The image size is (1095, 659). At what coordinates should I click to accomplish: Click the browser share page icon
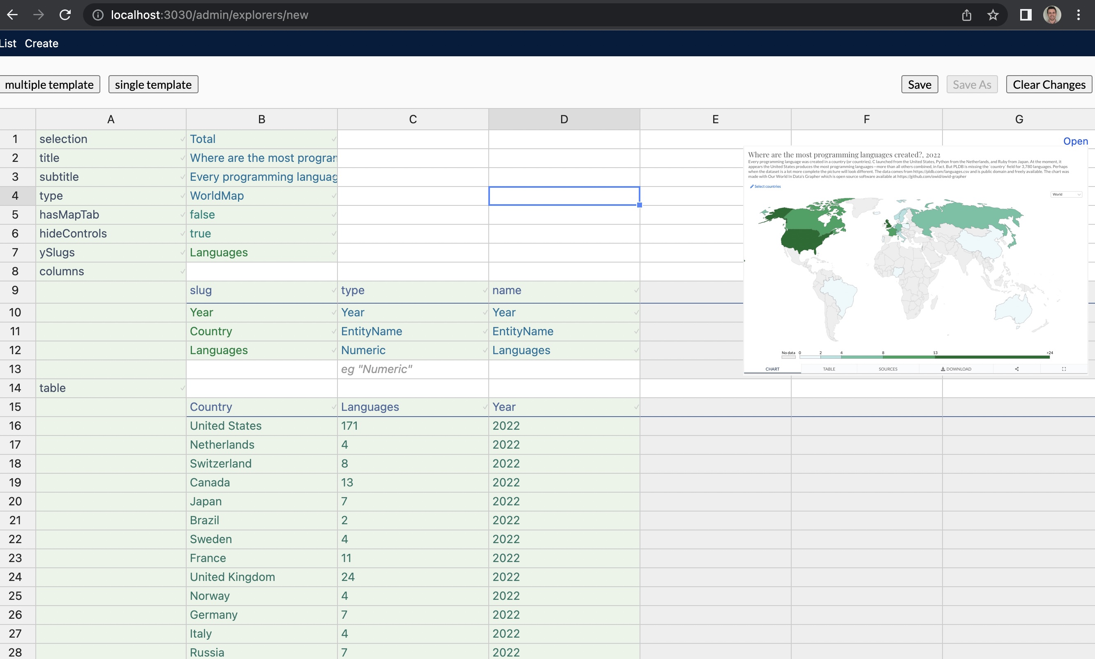[x=967, y=15]
